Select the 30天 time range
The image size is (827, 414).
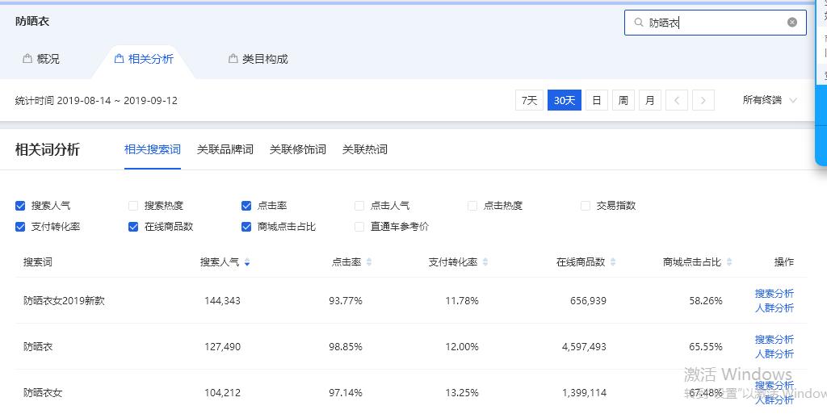coord(565,100)
